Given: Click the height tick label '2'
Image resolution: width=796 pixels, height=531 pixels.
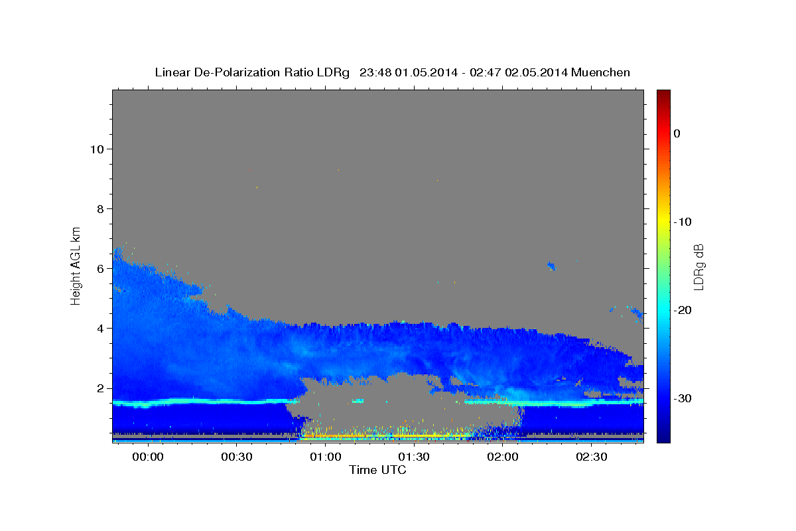Looking at the screenshot, I should pos(99,388).
